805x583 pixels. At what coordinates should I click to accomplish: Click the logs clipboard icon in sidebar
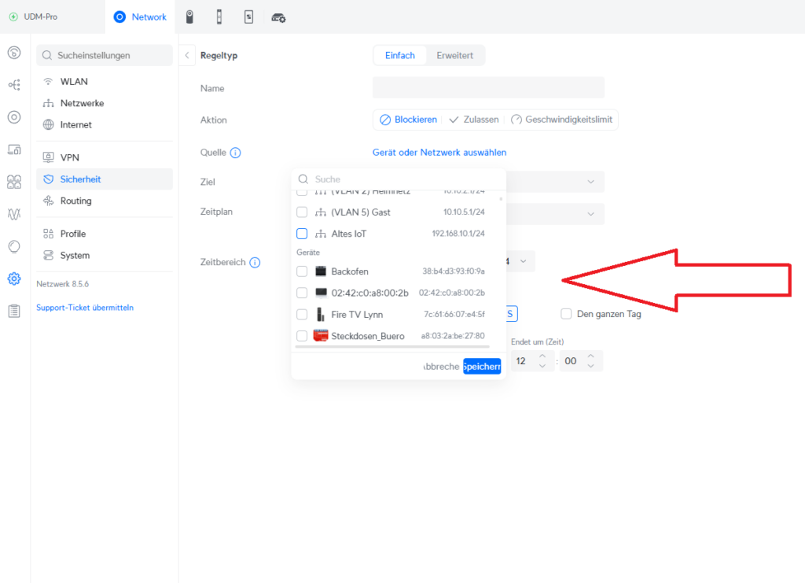(13, 311)
